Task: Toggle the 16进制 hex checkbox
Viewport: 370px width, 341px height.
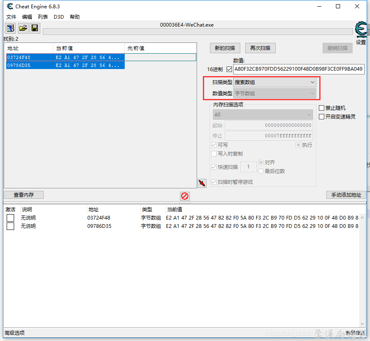Action: point(229,69)
